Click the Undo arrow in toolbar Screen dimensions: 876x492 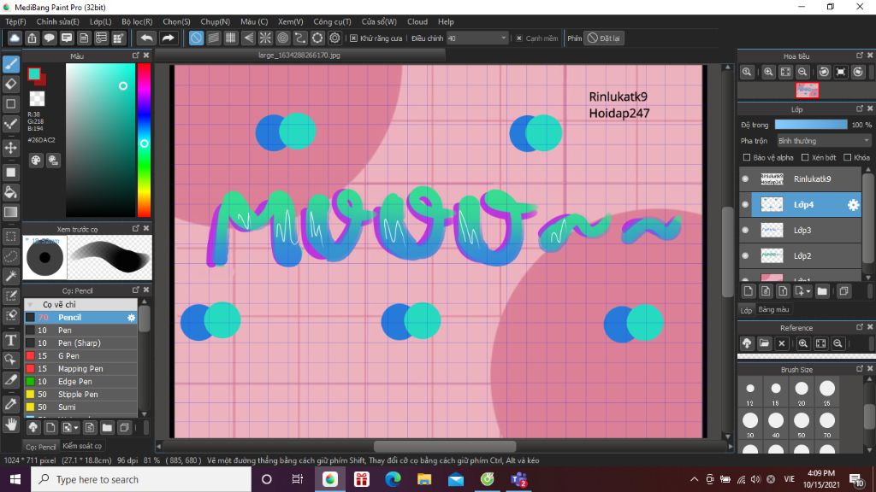tap(146, 38)
